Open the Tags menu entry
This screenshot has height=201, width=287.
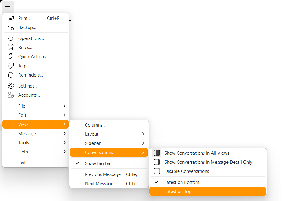36,66
